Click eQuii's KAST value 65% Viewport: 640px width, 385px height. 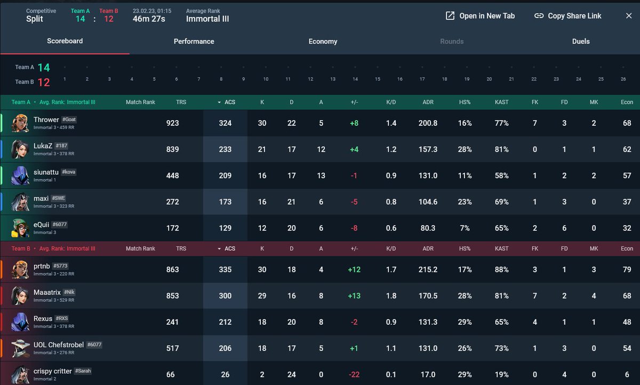click(x=501, y=228)
